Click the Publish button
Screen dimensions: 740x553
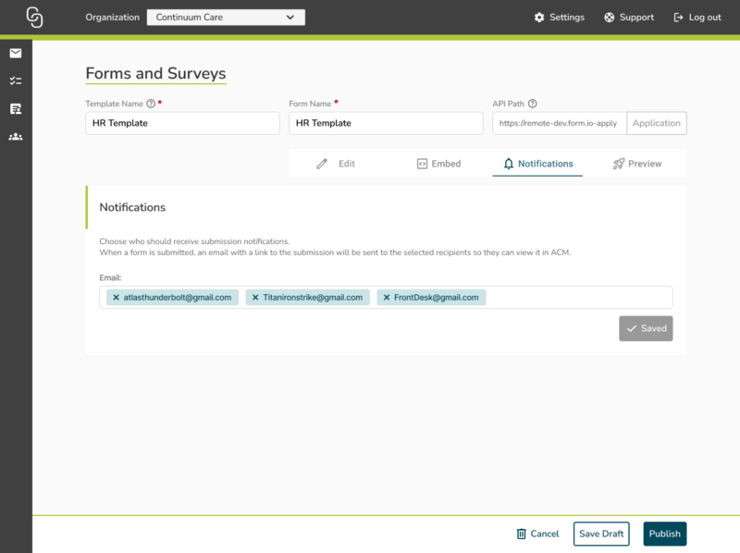point(664,534)
